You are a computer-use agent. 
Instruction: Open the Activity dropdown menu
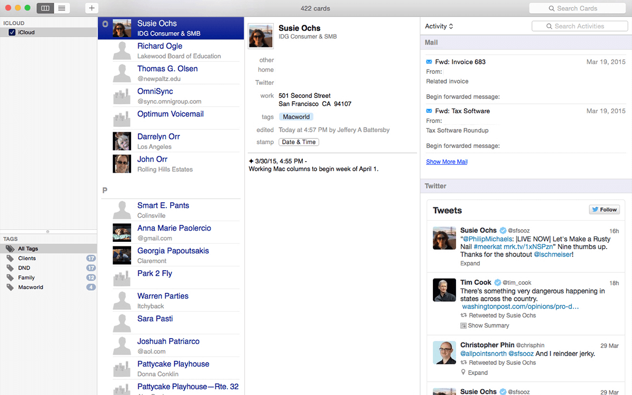point(439,26)
